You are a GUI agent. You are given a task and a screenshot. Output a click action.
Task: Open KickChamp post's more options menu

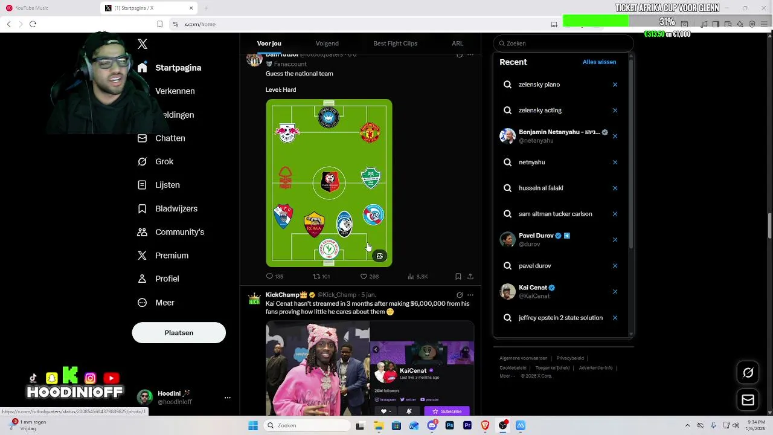pyautogui.click(x=470, y=295)
